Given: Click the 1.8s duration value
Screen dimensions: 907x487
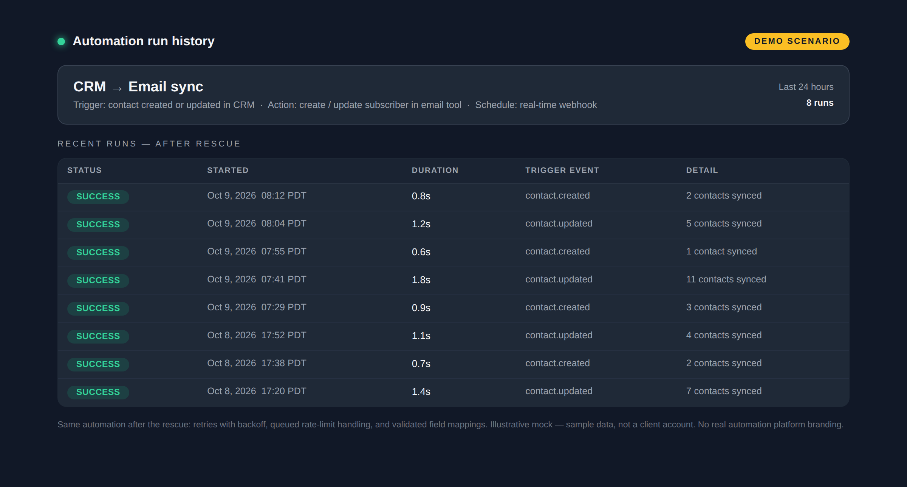Looking at the screenshot, I should coord(421,280).
